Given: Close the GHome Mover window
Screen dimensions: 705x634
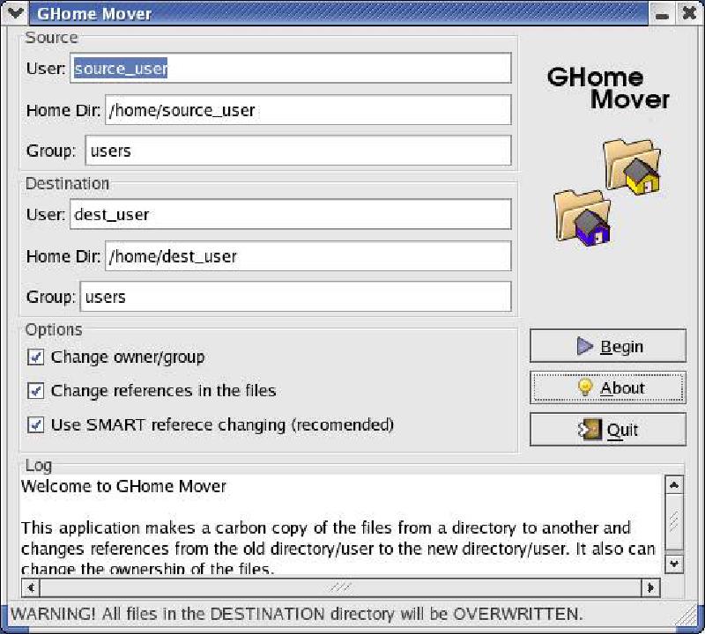Looking at the screenshot, I should (x=689, y=13).
